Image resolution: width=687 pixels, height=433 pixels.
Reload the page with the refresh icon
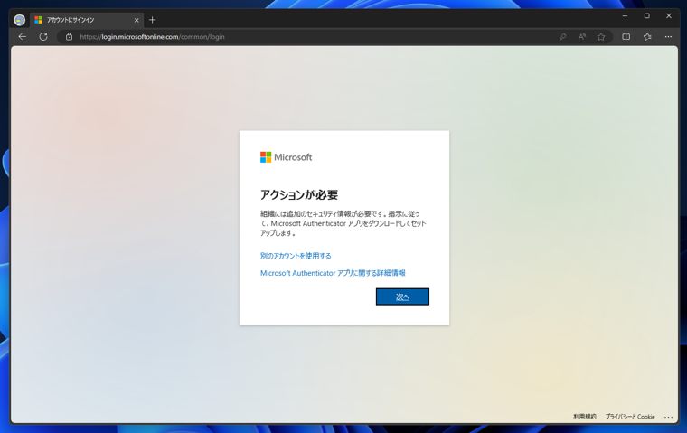pyautogui.click(x=43, y=37)
